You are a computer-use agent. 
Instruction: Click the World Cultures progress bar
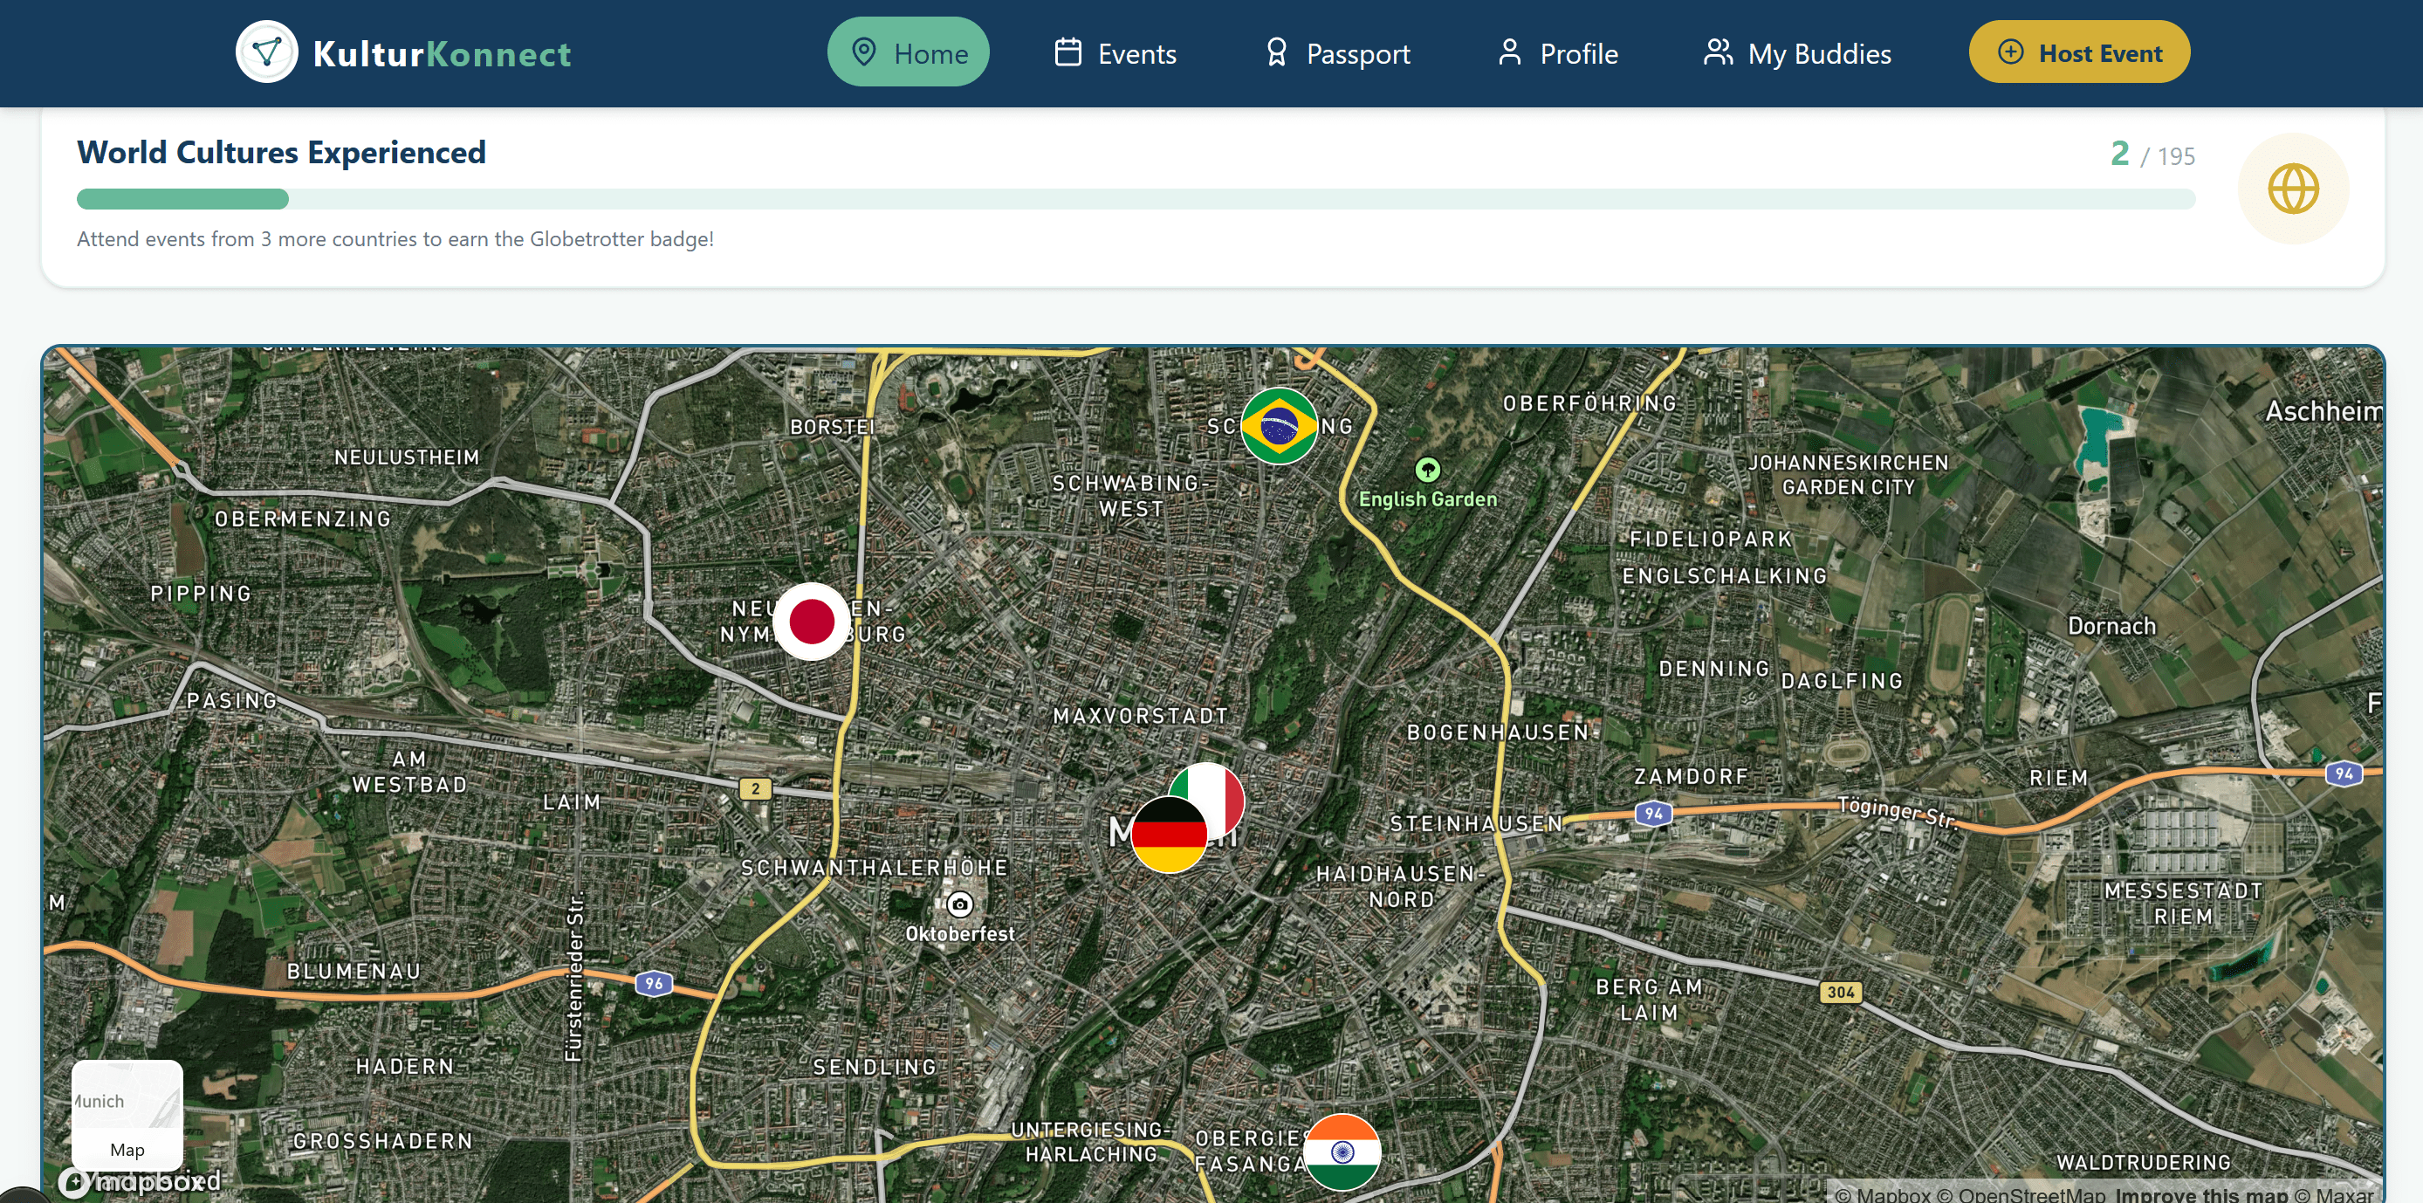click(x=1136, y=199)
